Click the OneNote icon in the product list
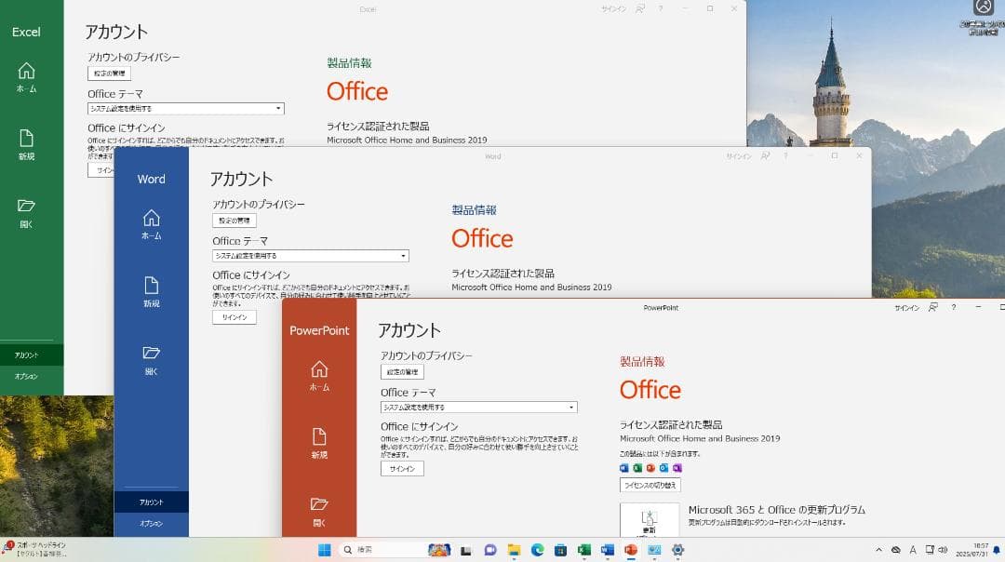This screenshot has width=1005, height=562. [675, 468]
